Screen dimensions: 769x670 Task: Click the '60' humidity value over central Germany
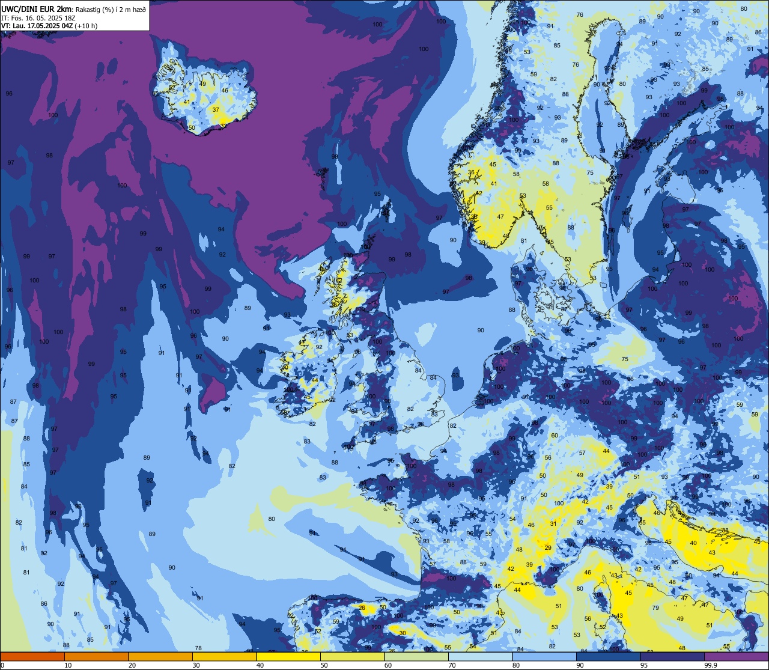click(555, 436)
